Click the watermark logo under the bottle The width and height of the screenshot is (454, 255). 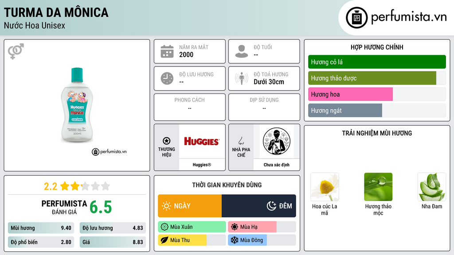pos(109,151)
